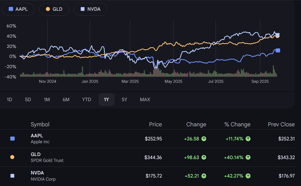Toggle the NVDA series chip above chart

point(90,9)
